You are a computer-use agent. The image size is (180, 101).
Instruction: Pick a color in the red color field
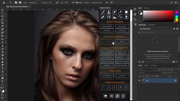[158, 16]
